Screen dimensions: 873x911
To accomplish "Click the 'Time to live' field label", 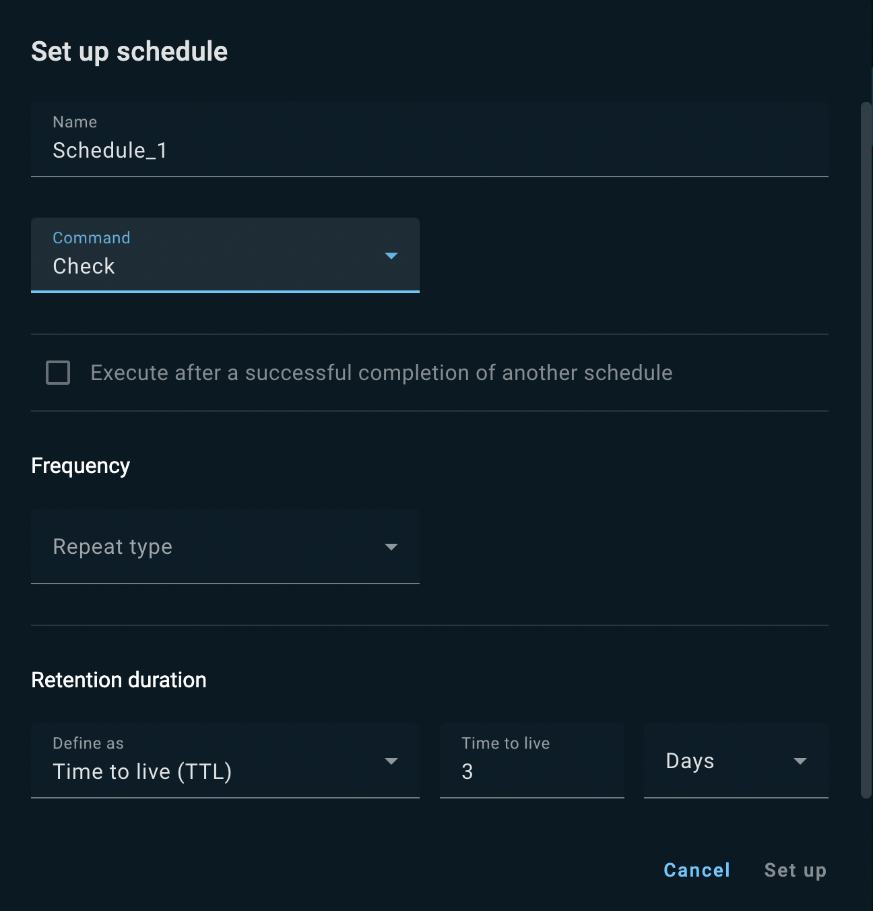I will pyautogui.click(x=505, y=743).
